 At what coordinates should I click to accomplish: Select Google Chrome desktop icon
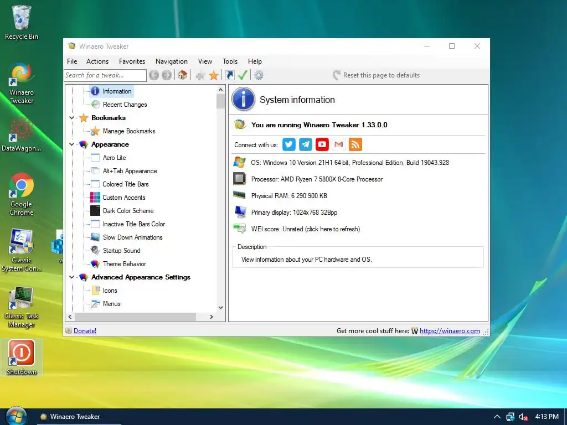[x=22, y=195]
